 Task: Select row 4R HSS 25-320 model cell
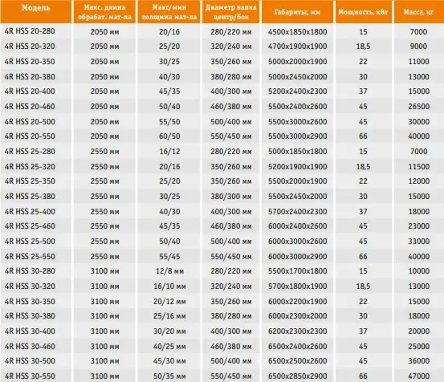point(30,166)
